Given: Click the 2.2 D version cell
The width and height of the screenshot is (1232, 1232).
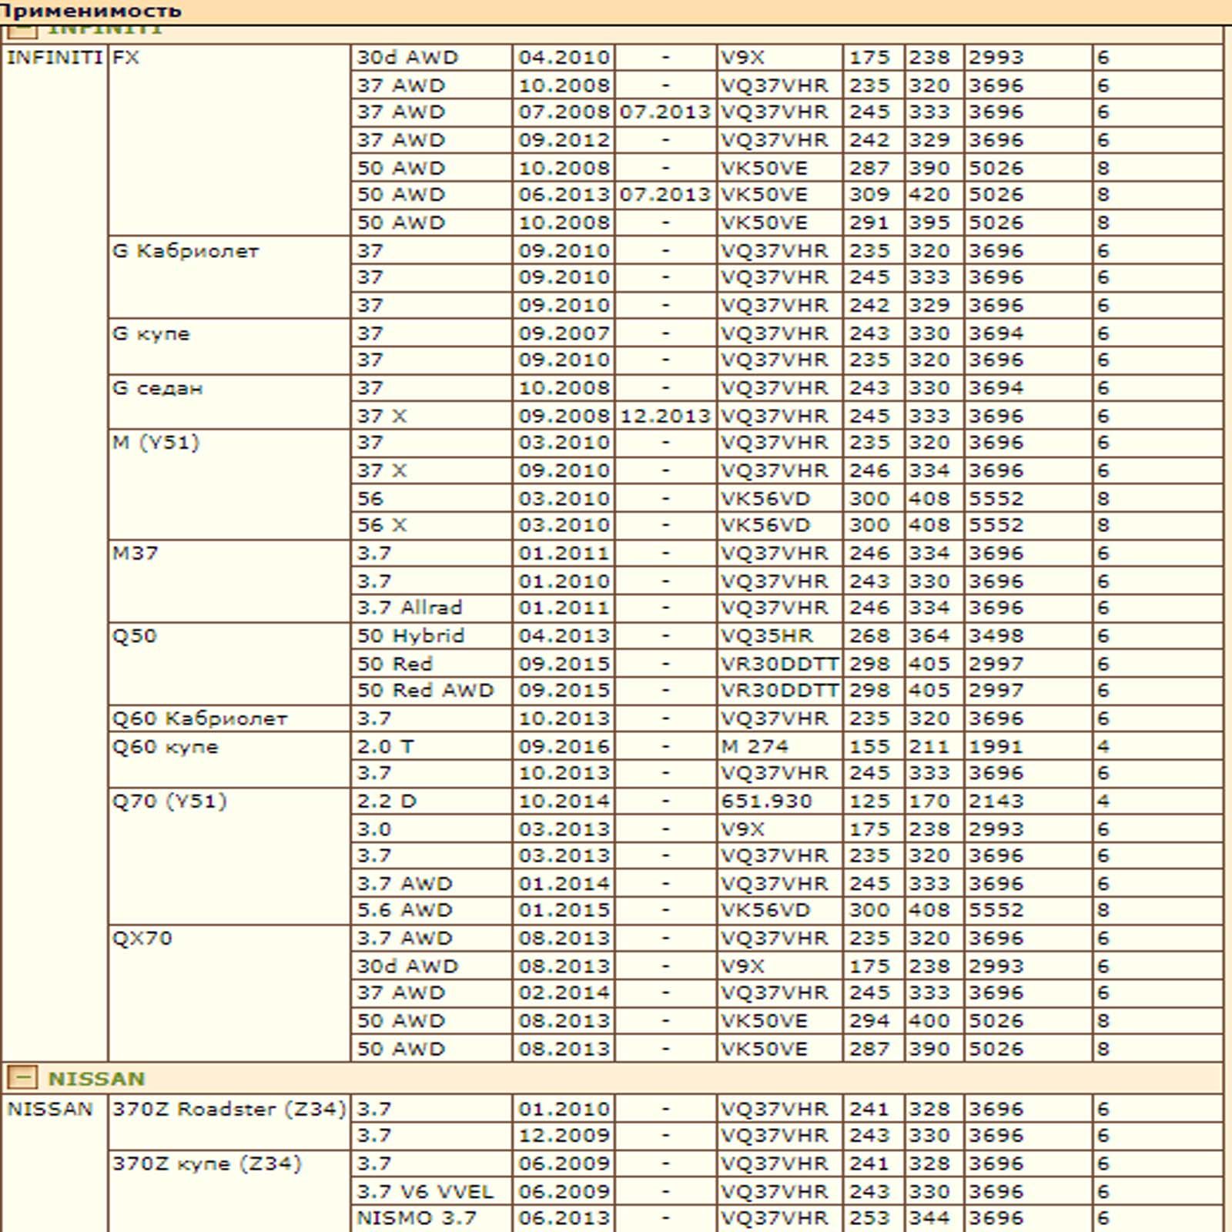Looking at the screenshot, I should [x=387, y=801].
